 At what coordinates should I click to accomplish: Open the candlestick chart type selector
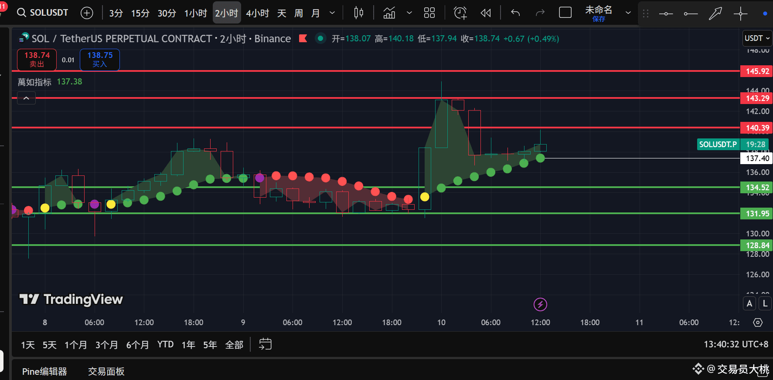click(358, 13)
